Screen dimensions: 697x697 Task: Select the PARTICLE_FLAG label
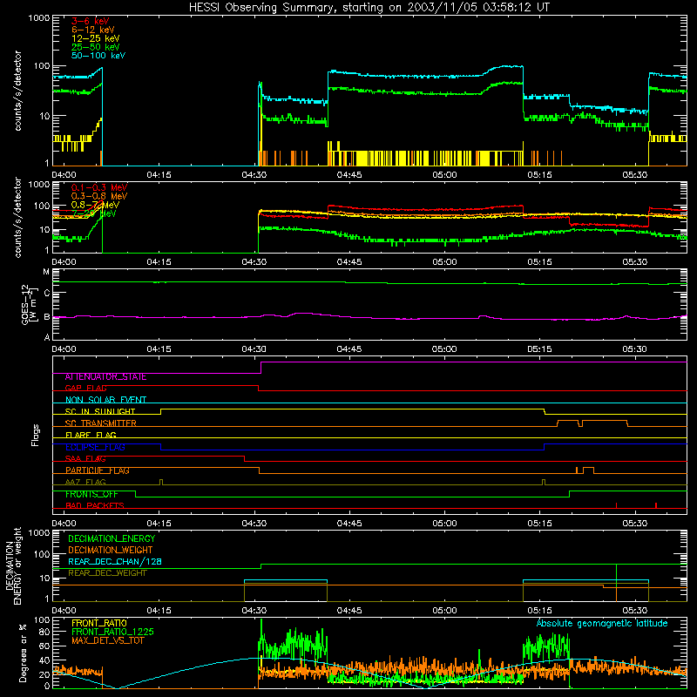point(98,470)
